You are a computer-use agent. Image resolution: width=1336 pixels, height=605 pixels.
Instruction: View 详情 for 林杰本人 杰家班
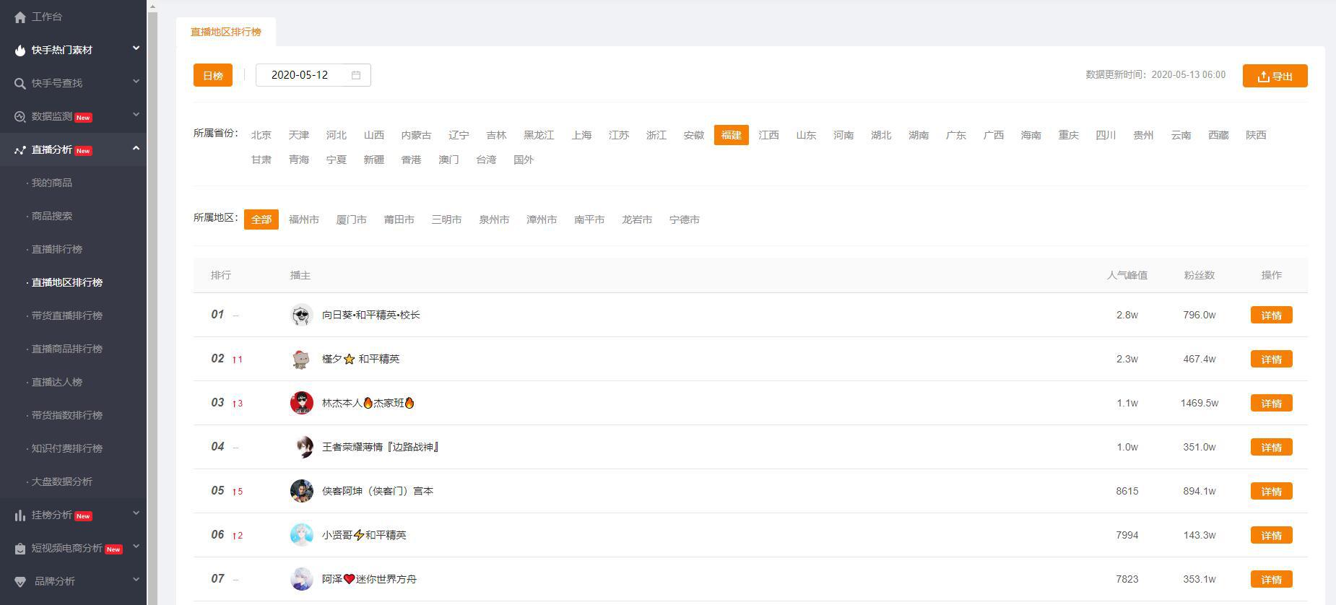pyautogui.click(x=1271, y=404)
